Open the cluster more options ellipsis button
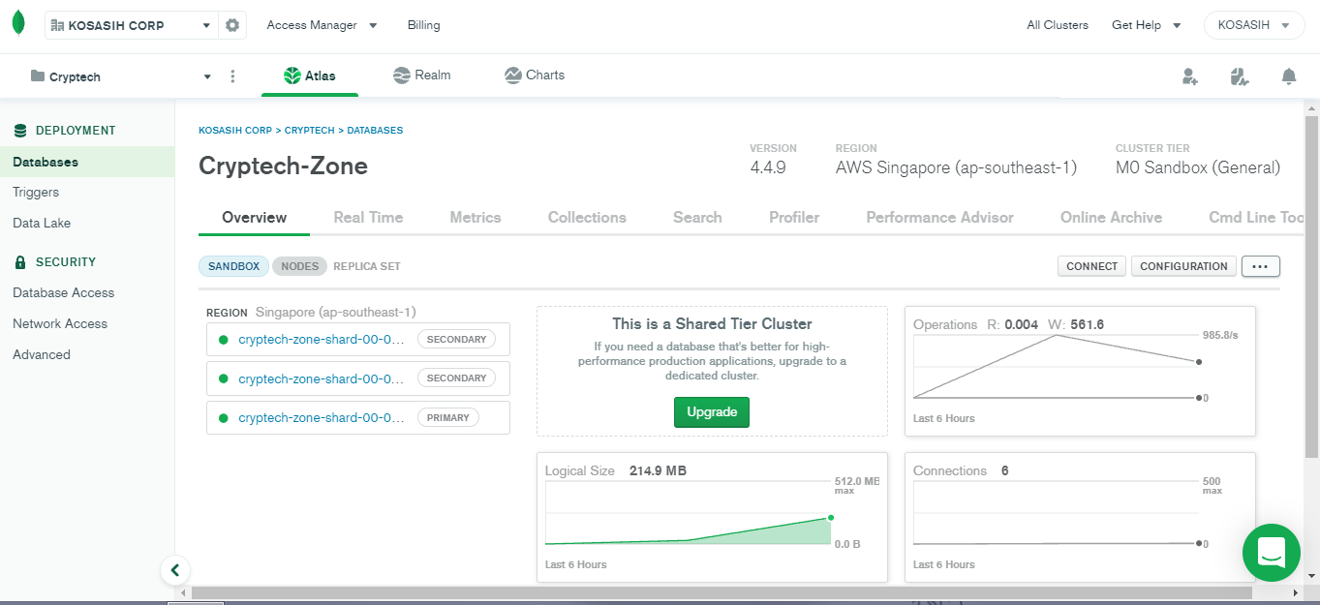Viewport: 1320px width, 605px height. (x=1261, y=266)
